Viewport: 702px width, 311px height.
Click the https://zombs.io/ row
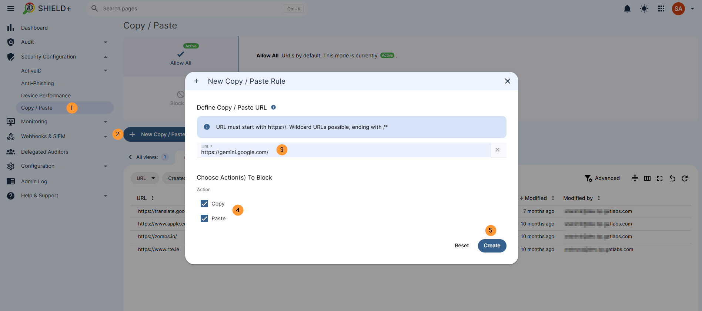point(157,237)
